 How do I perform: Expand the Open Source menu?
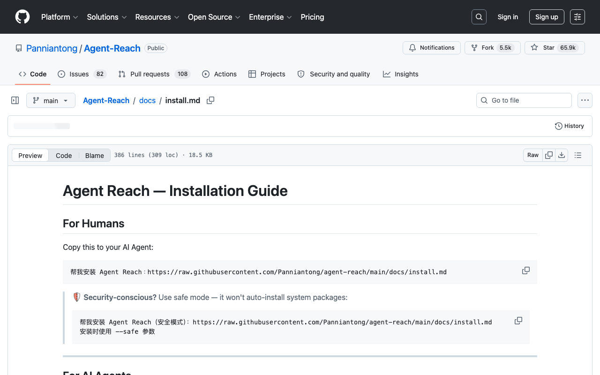pos(214,17)
